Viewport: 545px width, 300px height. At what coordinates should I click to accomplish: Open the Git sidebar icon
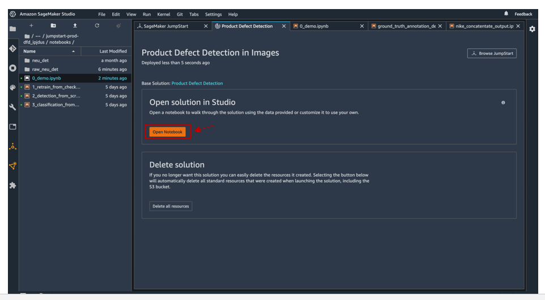click(13, 49)
